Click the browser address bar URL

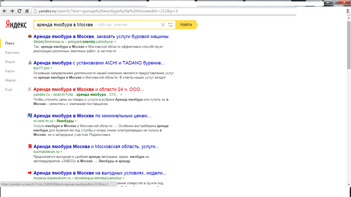click(108, 11)
